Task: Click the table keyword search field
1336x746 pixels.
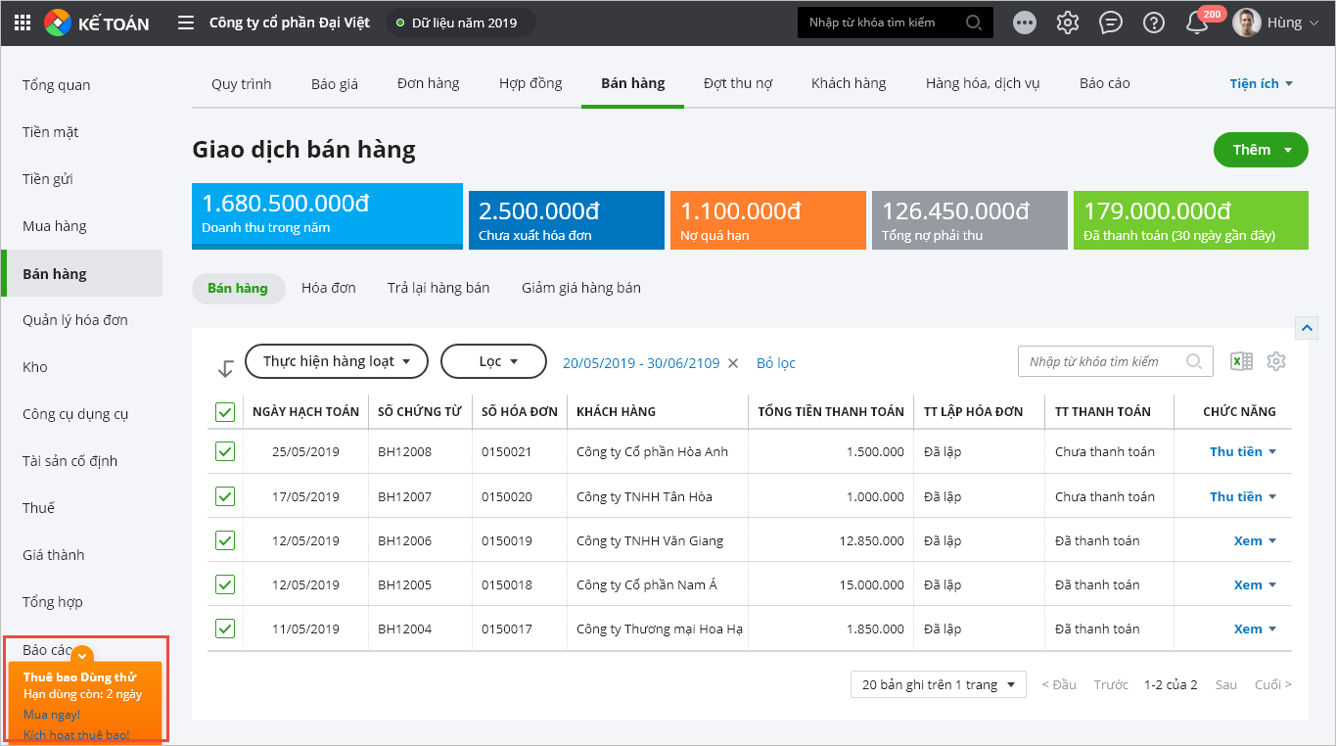Action: point(1104,361)
